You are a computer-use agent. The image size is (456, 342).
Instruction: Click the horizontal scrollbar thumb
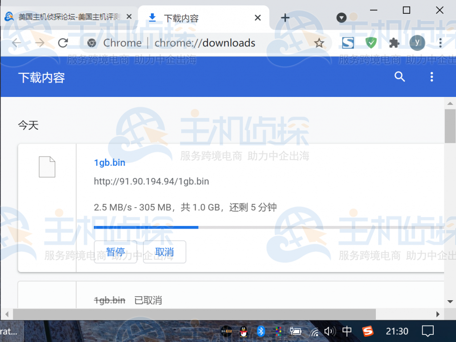point(194,314)
